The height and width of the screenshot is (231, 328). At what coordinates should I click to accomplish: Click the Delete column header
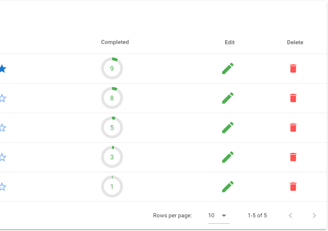coord(295,42)
